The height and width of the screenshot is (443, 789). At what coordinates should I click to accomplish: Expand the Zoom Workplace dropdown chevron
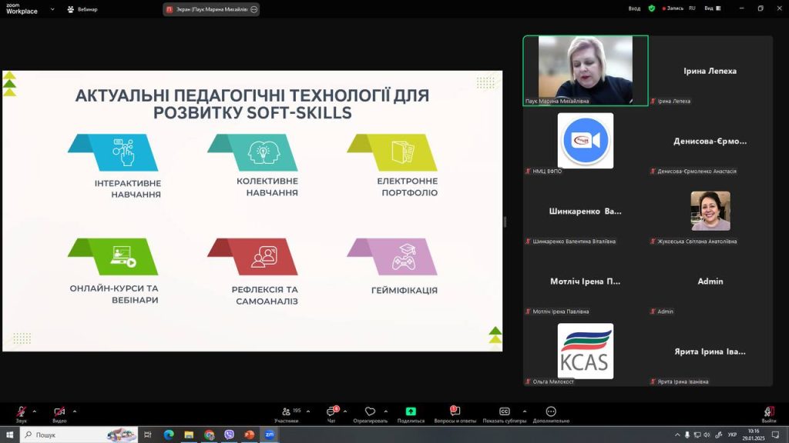point(52,9)
